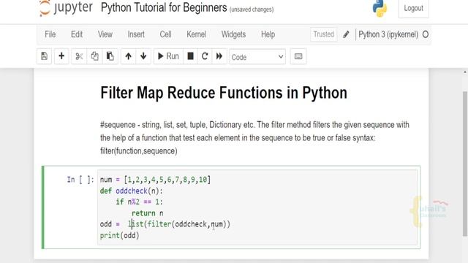Move the selected cell down with the arrow
This screenshot has height=263, width=468.
(x=143, y=56)
